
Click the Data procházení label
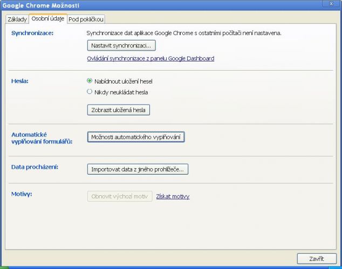point(35,167)
